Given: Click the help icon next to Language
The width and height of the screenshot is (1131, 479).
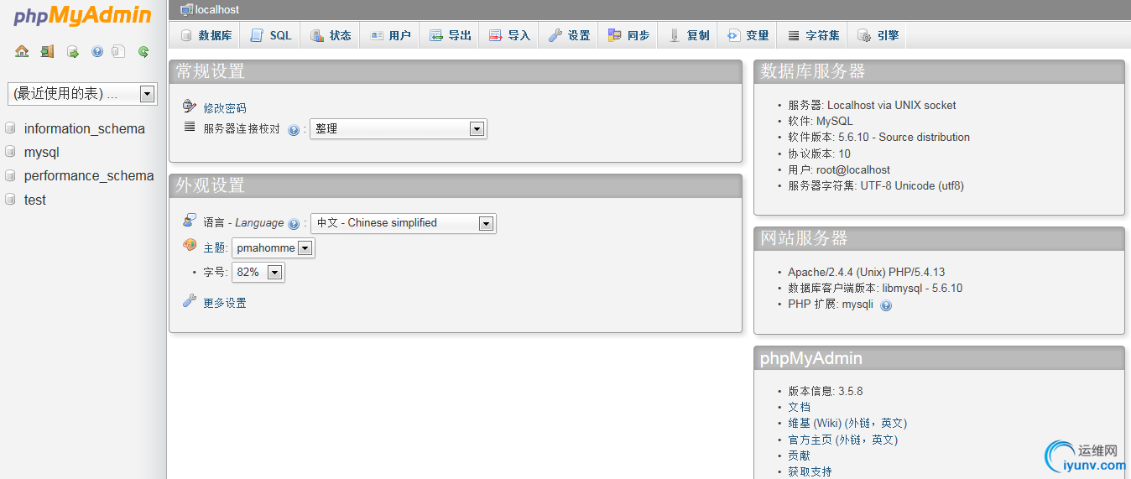Looking at the screenshot, I should pos(294,224).
